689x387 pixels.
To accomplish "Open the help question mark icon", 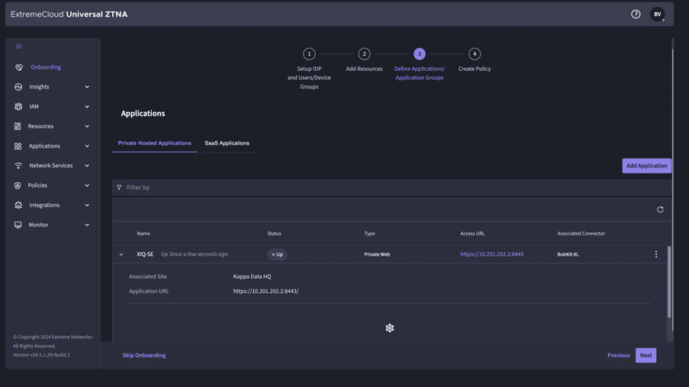I will 636,14.
